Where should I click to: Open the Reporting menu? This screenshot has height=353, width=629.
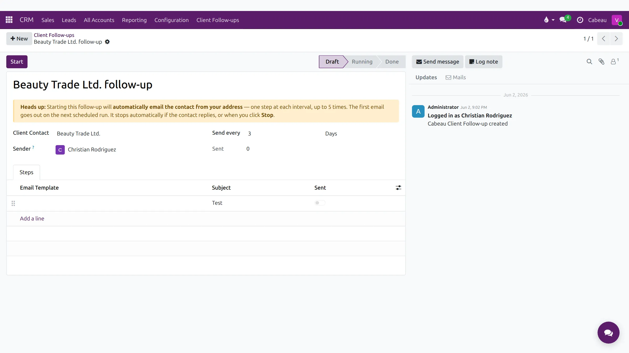134,20
